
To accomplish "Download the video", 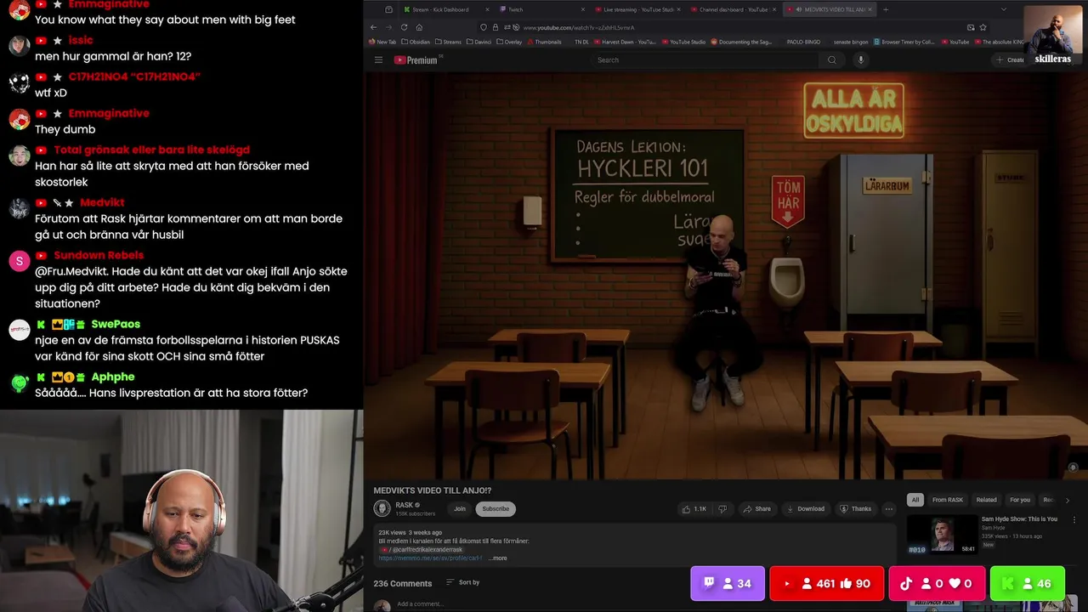I will click(805, 509).
